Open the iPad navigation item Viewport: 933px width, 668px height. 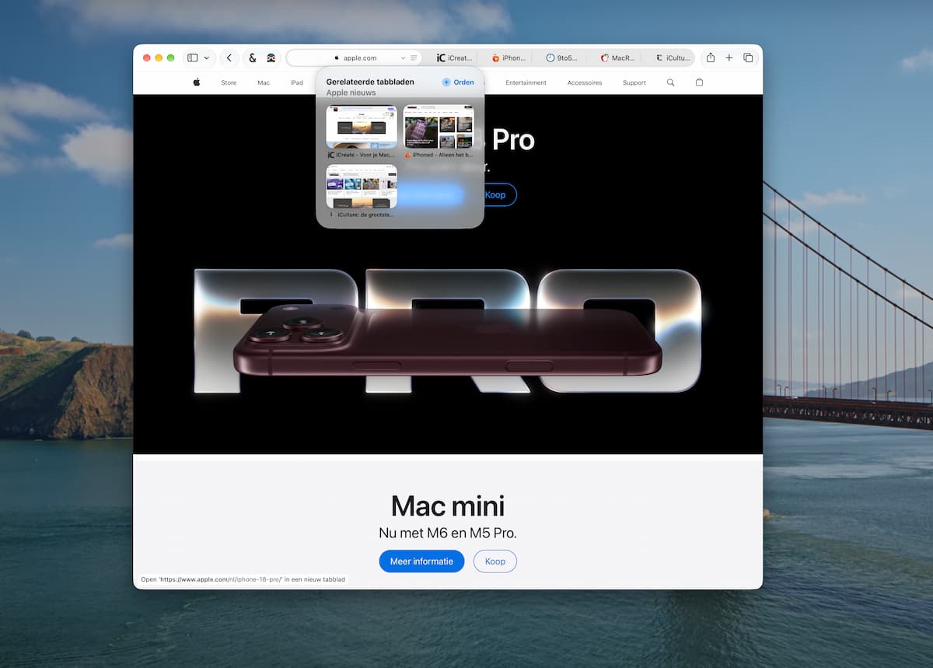(297, 82)
